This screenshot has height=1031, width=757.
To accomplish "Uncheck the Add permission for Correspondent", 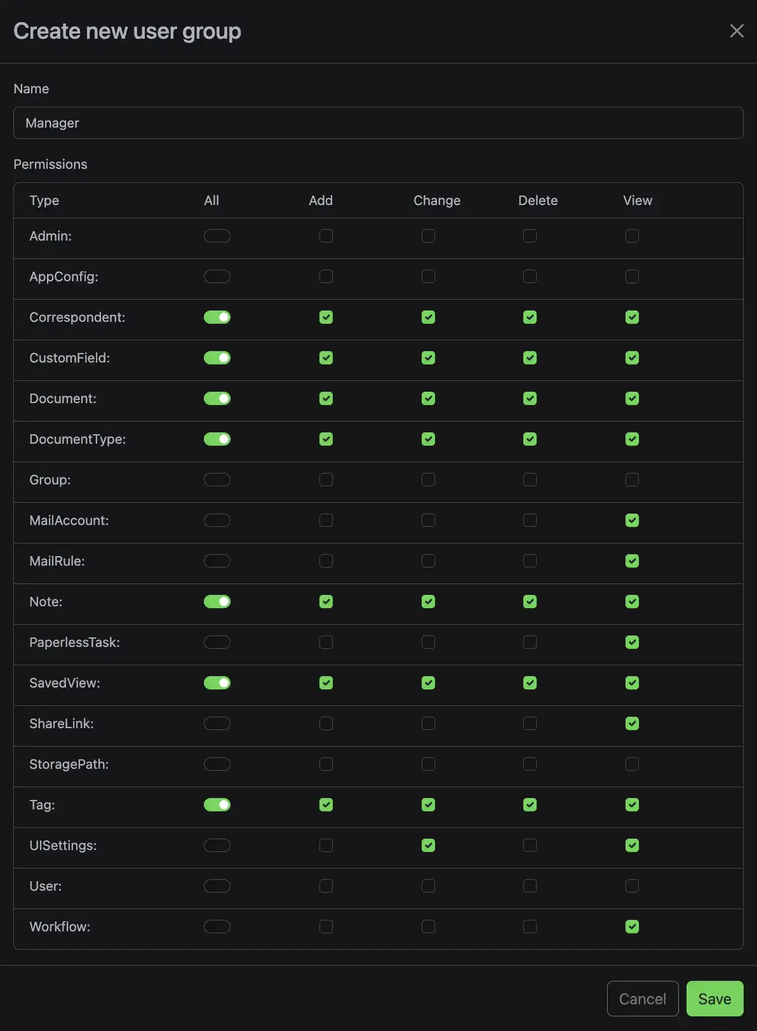I will click(x=326, y=317).
